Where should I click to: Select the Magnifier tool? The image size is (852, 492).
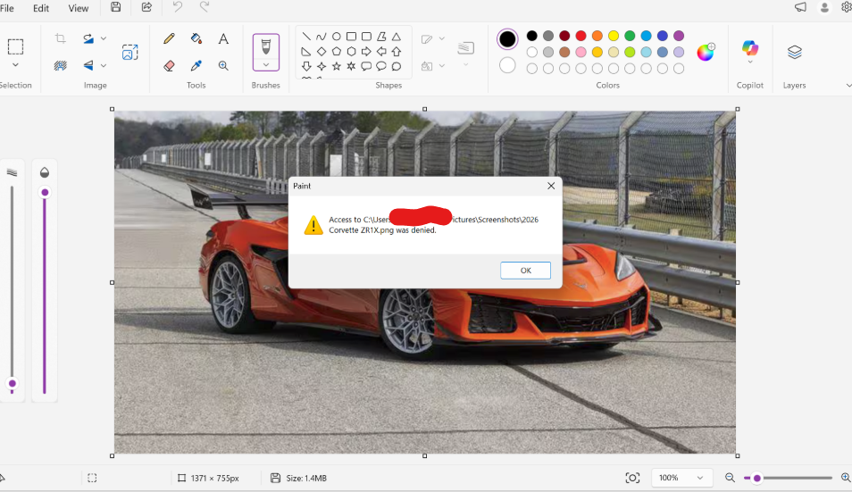pos(223,66)
